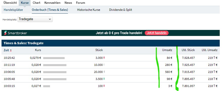The width and height of the screenshot is (222, 91).
Task: Click red indicator beside 3.000 Stück
Action: pos(104,58)
